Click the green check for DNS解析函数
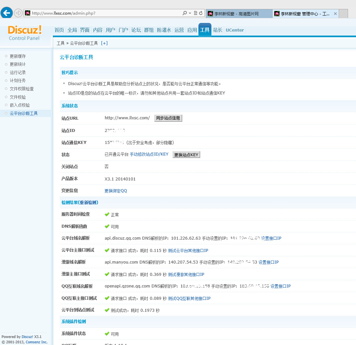 click(107, 226)
